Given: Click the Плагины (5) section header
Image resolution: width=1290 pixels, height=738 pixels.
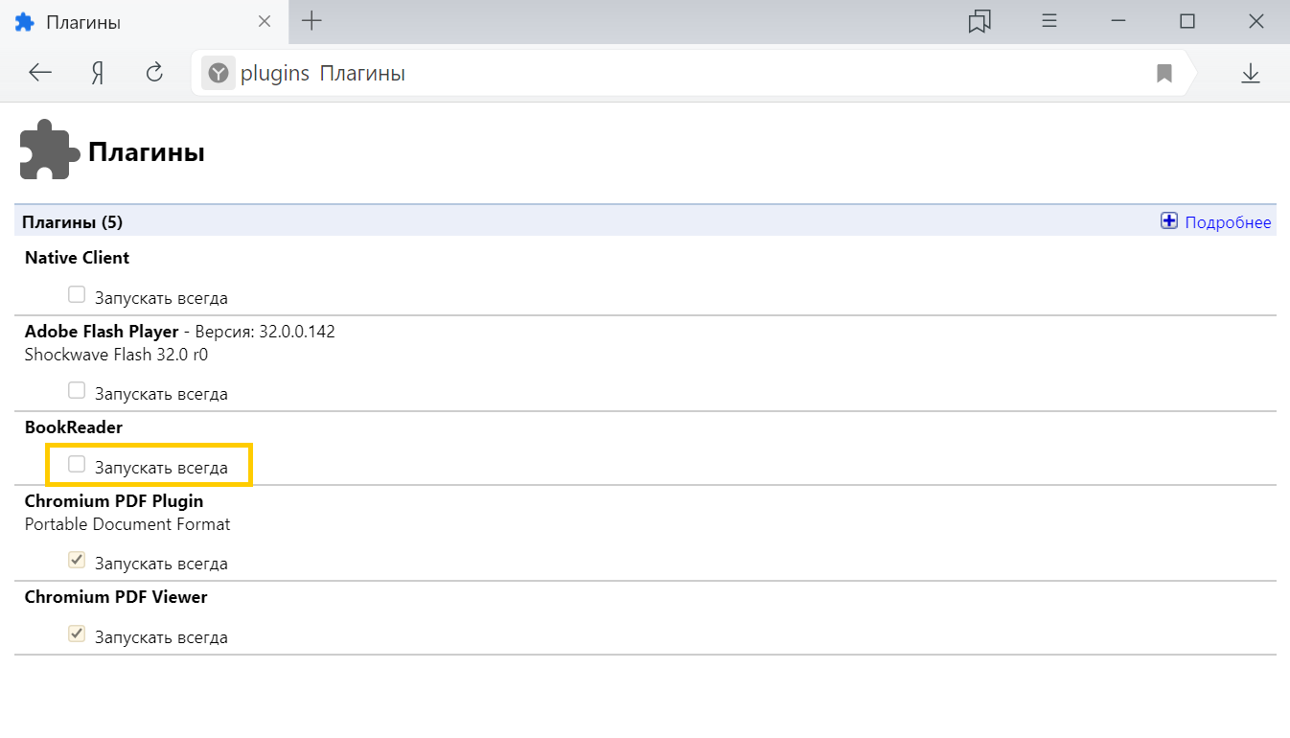Looking at the screenshot, I should pos(73,222).
